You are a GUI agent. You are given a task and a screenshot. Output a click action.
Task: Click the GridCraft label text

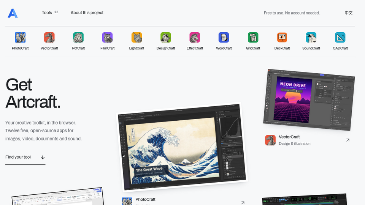pyautogui.click(x=253, y=48)
